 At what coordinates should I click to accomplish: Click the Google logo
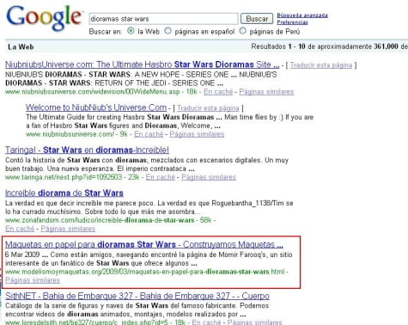[x=45, y=18]
